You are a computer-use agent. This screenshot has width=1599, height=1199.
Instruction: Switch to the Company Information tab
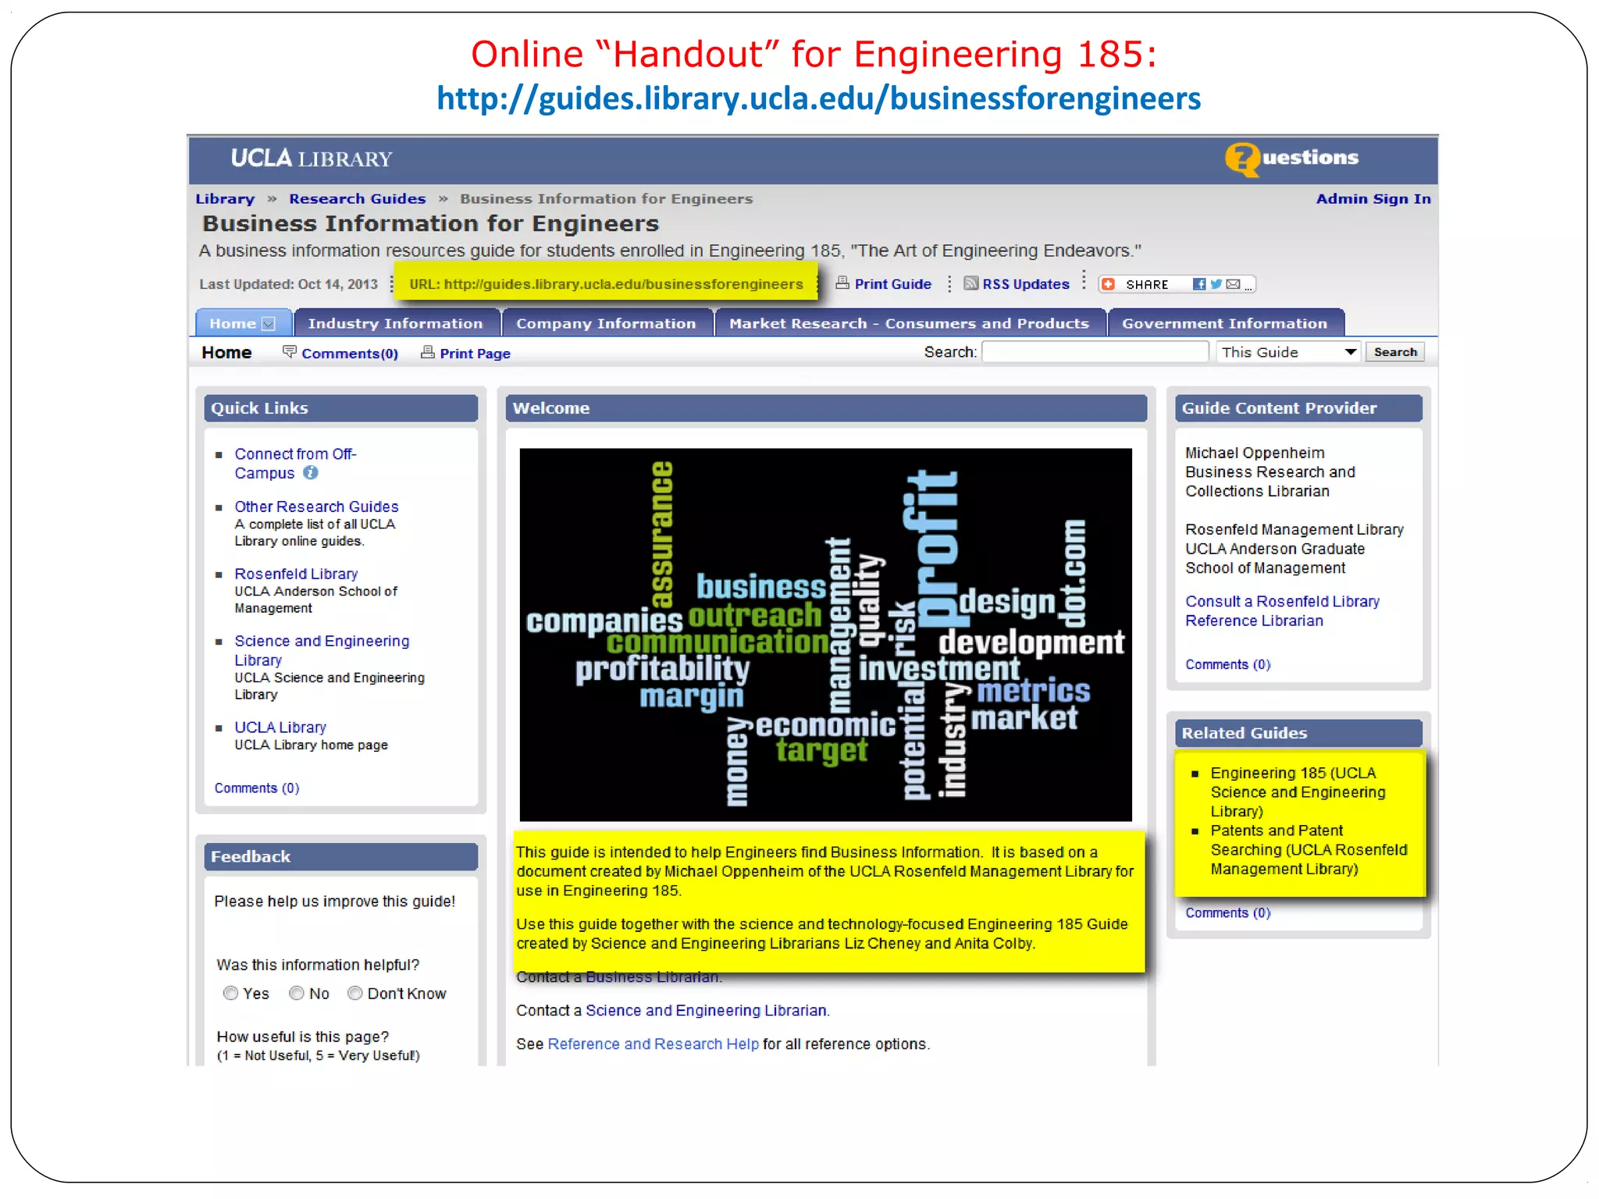tap(606, 323)
